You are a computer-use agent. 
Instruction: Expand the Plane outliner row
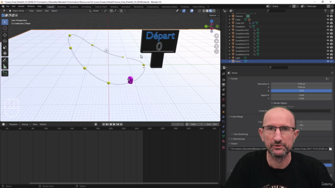pyautogui.click(x=230, y=62)
